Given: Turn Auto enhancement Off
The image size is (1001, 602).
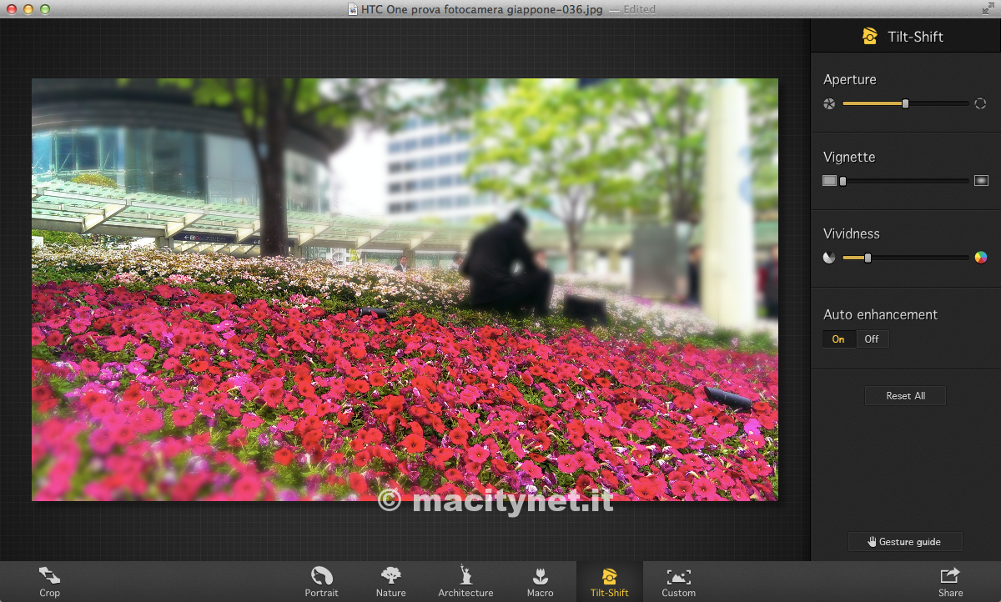Looking at the screenshot, I should click(x=872, y=339).
